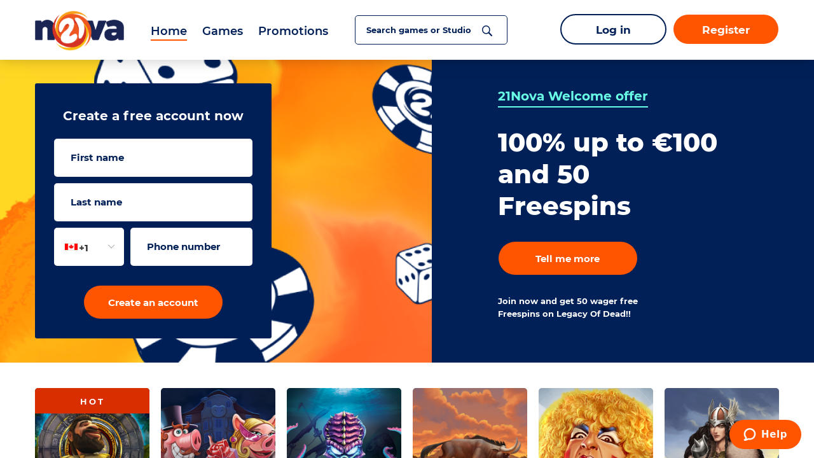814x458 pixels.
Task: Click the Canada flag icon
Action: click(x=71, y=247)
